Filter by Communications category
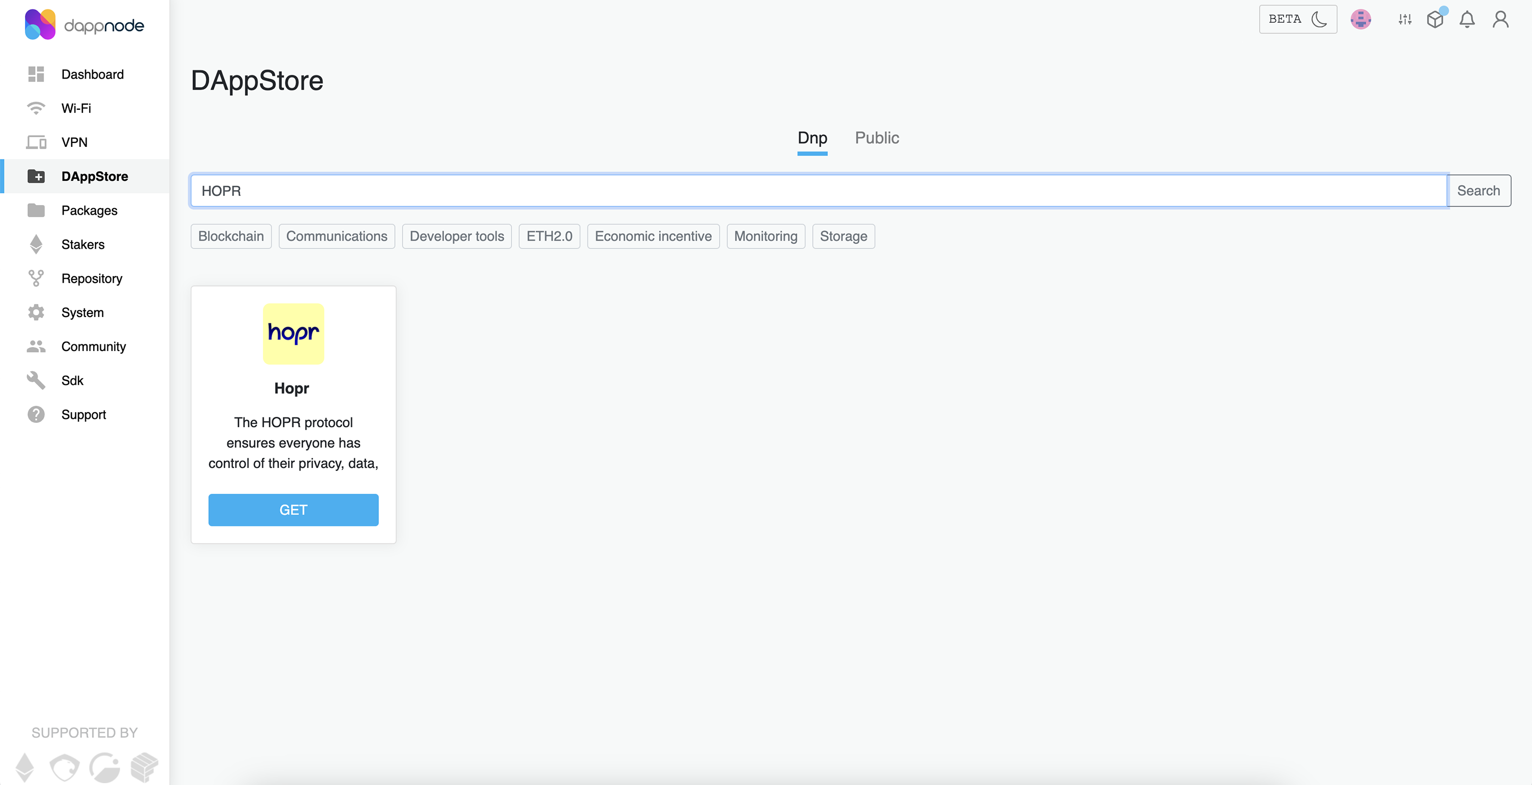This screenshot has height=785, width=1532. click(336, 236)
